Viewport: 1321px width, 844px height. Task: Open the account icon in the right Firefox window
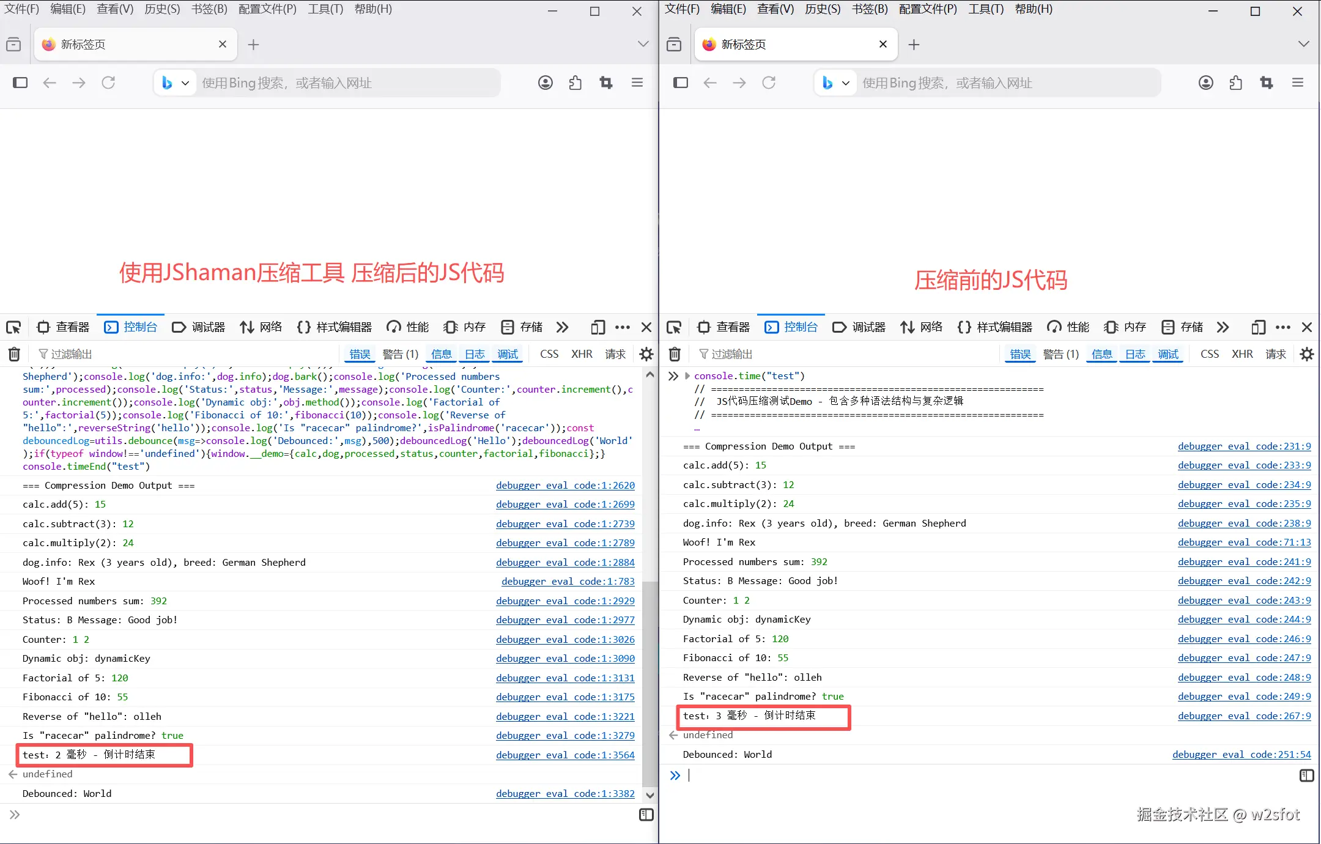pyautogui.click(x=1206, y=83)
